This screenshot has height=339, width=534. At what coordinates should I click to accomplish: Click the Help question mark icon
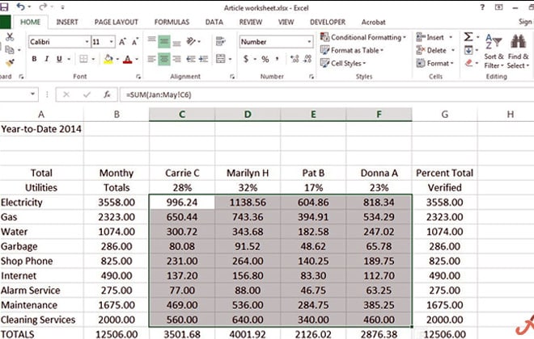tap(482, 7)
